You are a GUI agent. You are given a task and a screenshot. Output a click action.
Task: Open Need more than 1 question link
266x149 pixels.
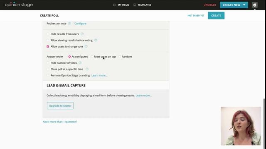60,122
